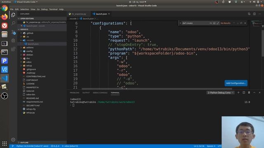Open requirements.txt in the explorer
This screenshot has width=264, height=148.
(35, 102)
